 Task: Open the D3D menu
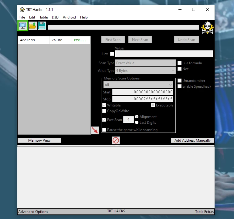(x=55, y=17)
